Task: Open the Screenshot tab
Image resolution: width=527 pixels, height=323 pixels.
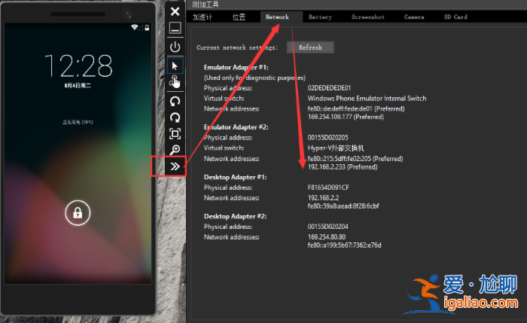Action: pyautogui.click(x=367, y=17)
